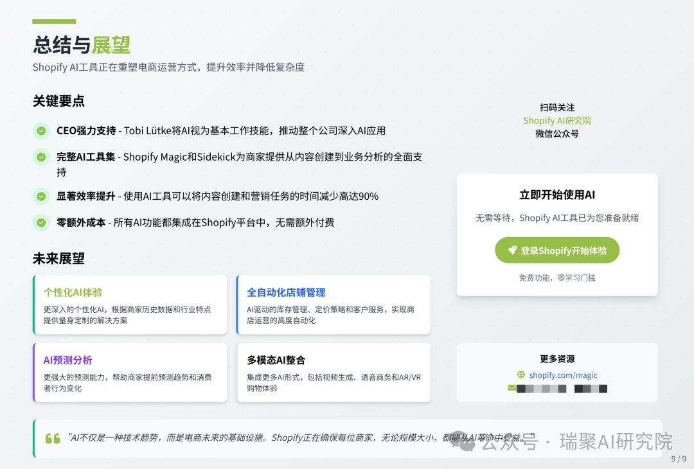The image size is (694, 469).
Task: Click the description beginning AI驱动的库存管理
Action: coord(330,315)
